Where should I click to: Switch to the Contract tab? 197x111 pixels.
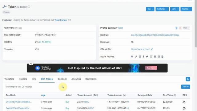click(62, 79)
